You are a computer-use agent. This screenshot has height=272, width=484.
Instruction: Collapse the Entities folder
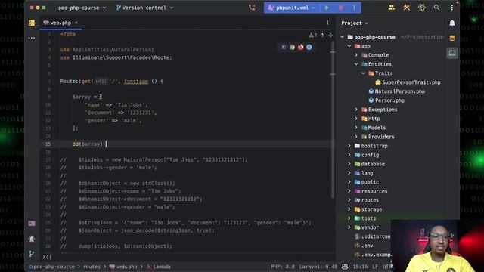(356, 64)
